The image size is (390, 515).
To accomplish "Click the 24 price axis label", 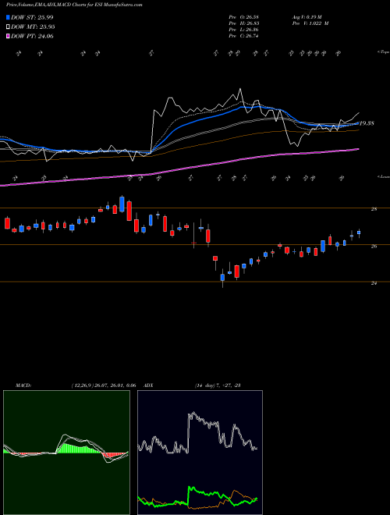I will 374,282.
